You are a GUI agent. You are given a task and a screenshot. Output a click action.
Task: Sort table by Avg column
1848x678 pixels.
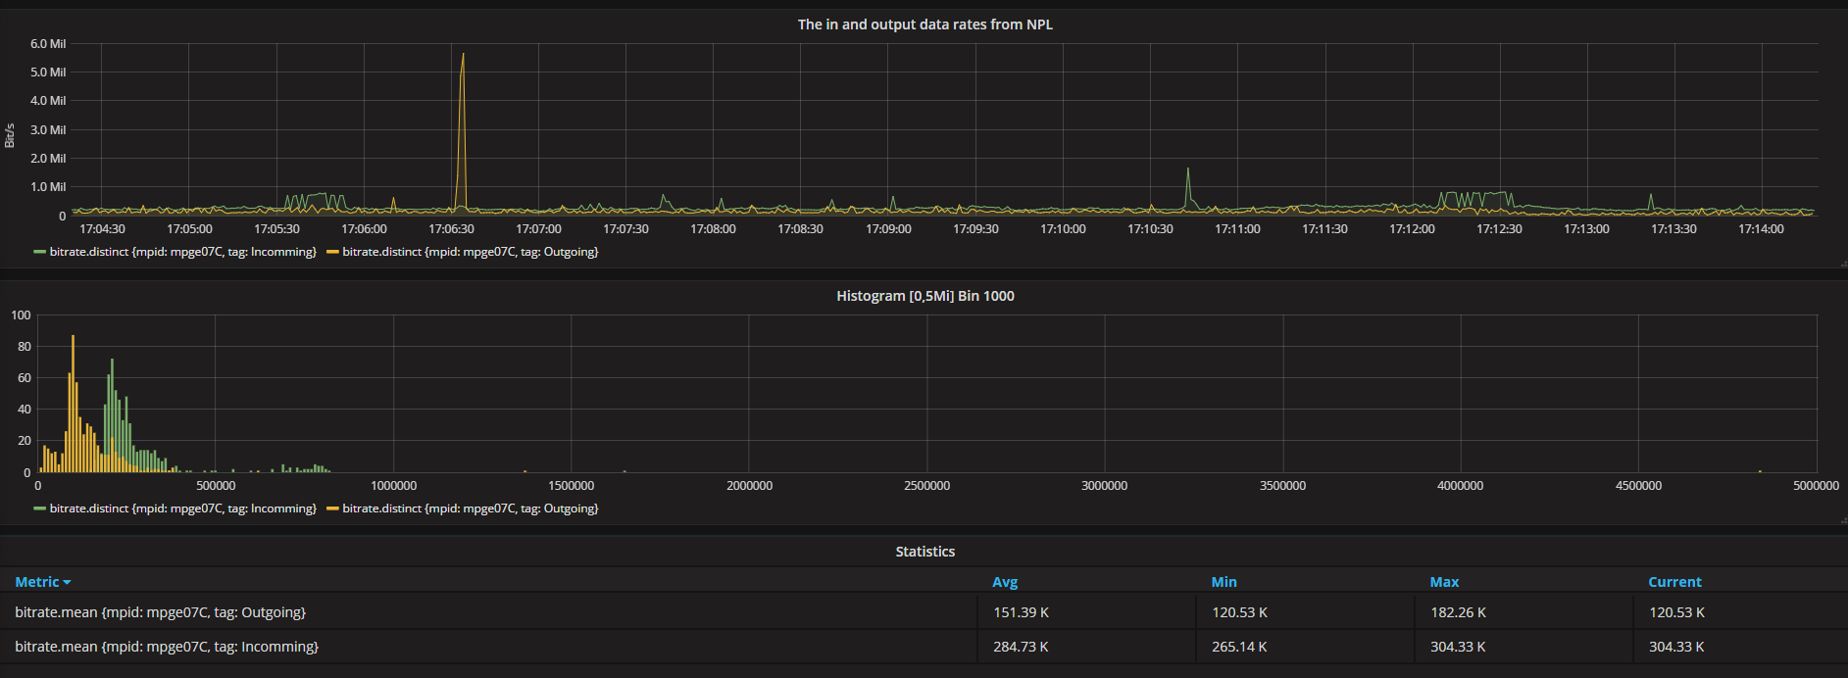[x=1005, y=582]
